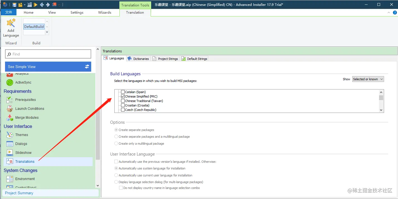398x199 pixels.
Task: Click in the Find search field
Action: tap(48, 54)
